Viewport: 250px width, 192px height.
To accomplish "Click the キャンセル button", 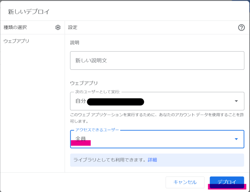I will 185,183.
